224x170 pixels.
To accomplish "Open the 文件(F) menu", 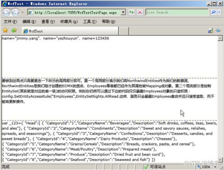I will [x=10, y=22].
